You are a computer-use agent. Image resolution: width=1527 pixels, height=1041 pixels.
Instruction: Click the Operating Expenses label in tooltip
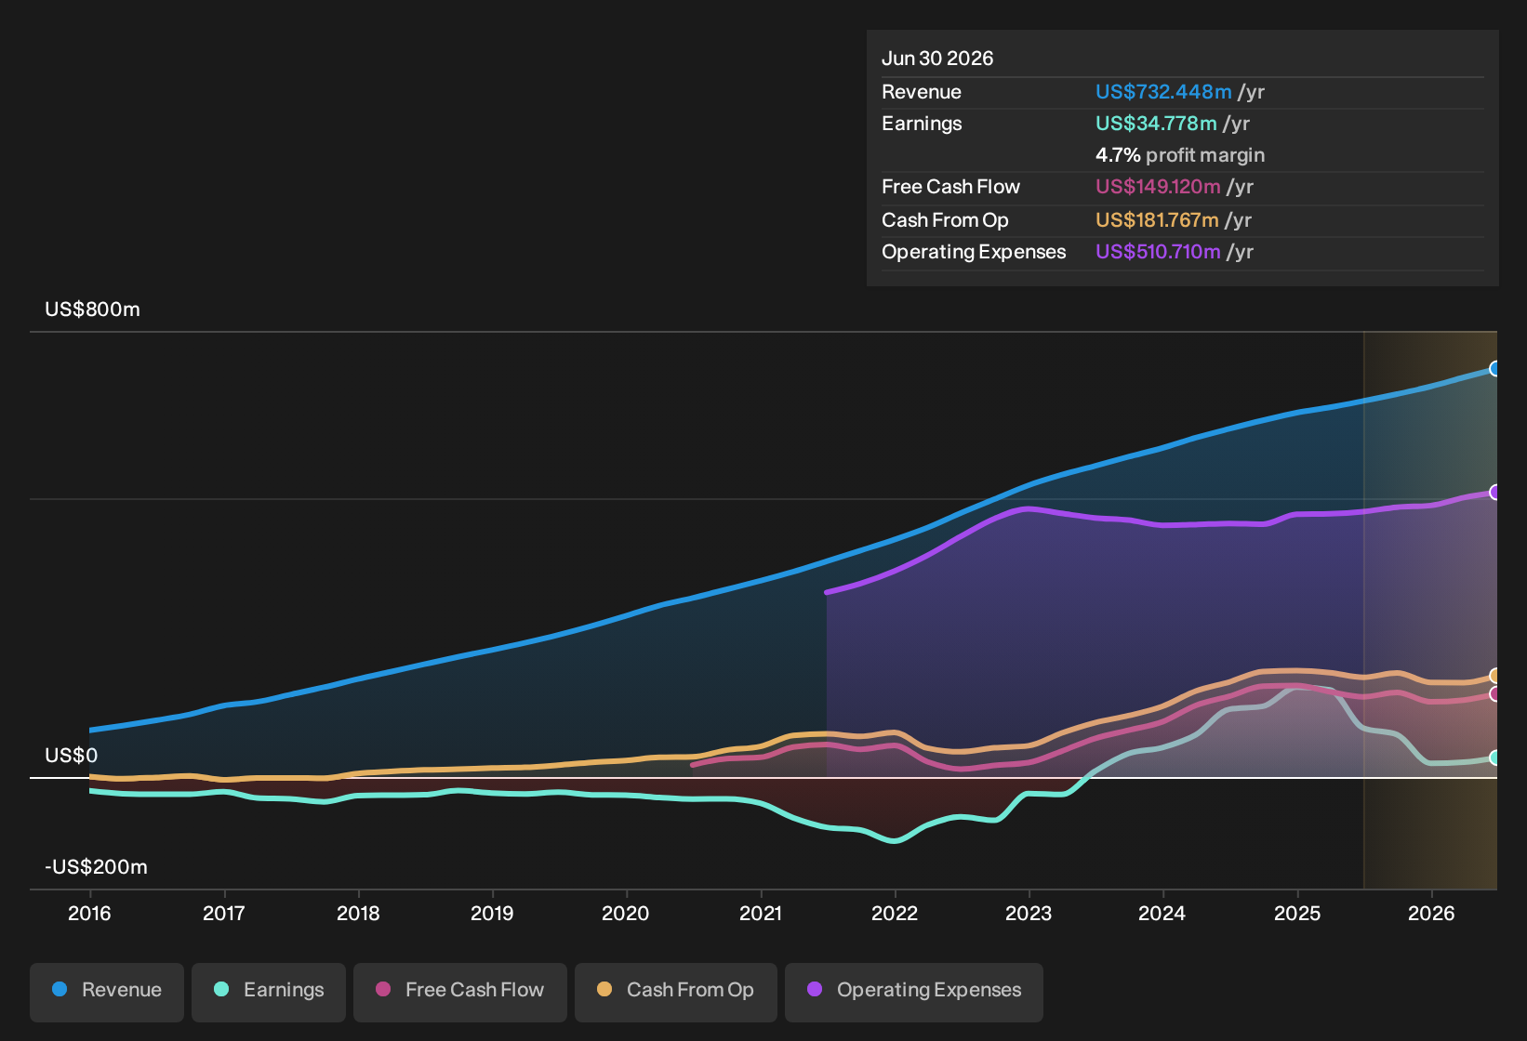click(974, 252)
